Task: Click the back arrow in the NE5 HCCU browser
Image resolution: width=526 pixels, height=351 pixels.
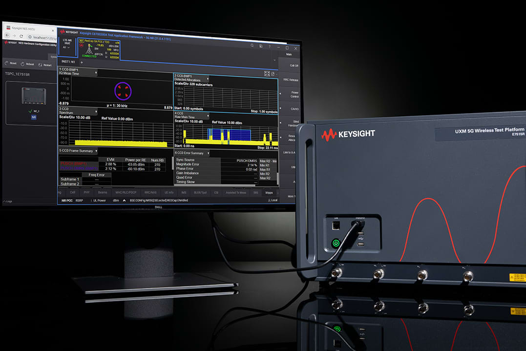Action: (x=7, y=36)
